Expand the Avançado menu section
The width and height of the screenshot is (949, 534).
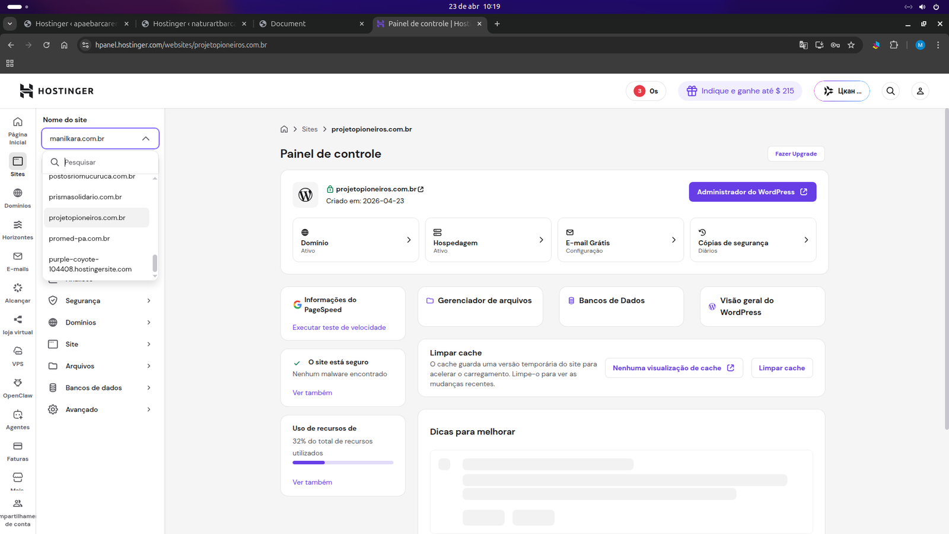click(x=100, y=409)
